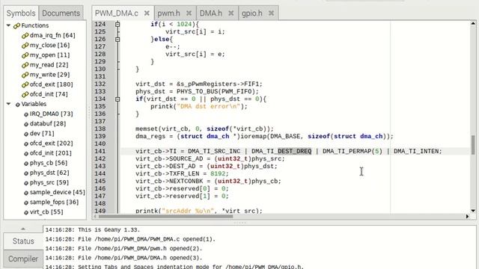
Task: Select the phys_dst [62] variable
Action: pos(49,173)
